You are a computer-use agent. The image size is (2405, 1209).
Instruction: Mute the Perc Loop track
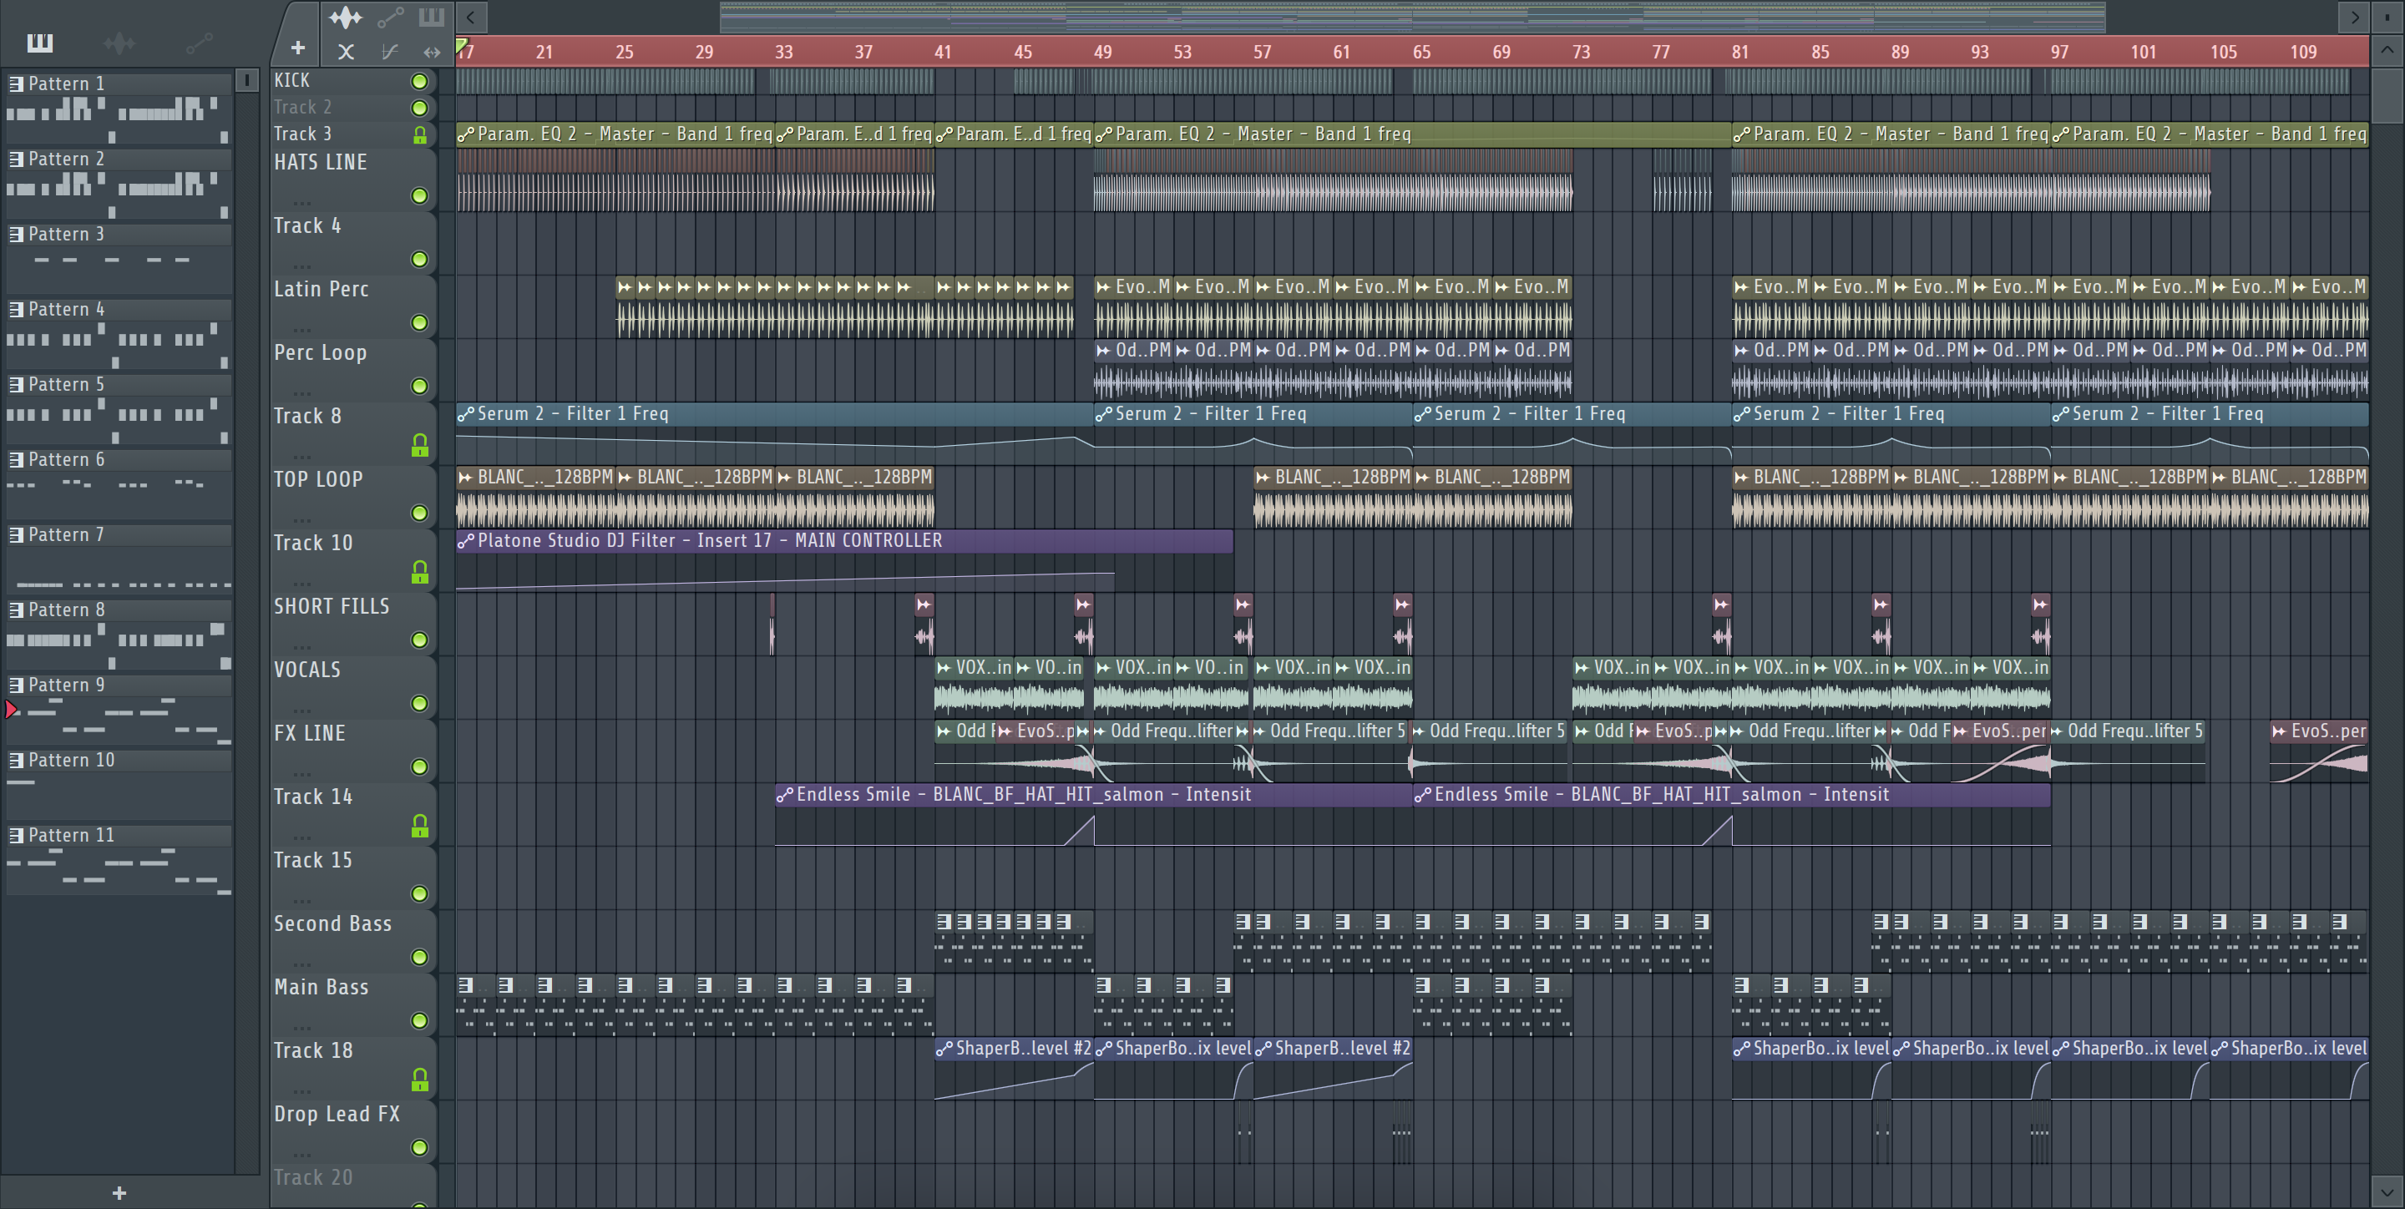(x=420, y=387)
